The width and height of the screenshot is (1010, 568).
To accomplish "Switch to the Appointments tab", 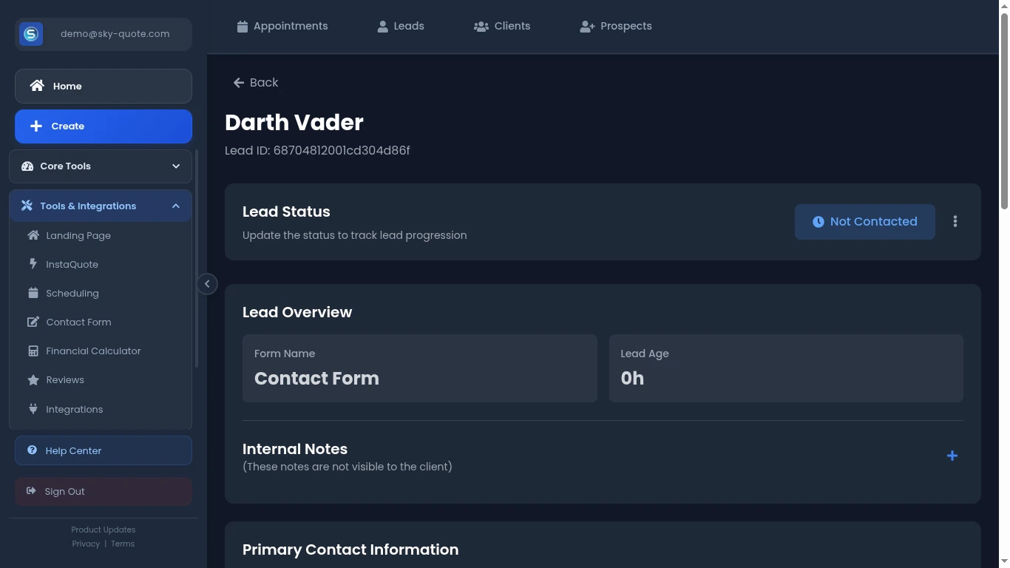I will click(282, 27).
